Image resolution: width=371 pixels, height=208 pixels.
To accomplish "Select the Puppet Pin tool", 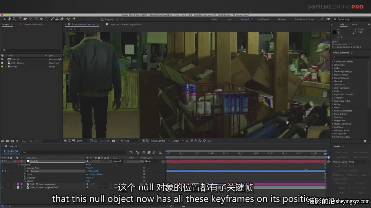I will click(x=74, y=19).
